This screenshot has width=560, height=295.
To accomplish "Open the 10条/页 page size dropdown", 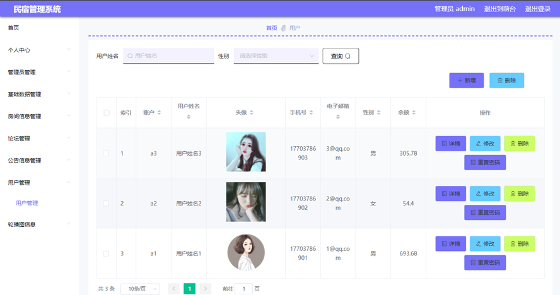I will click(x=141, y=289).
